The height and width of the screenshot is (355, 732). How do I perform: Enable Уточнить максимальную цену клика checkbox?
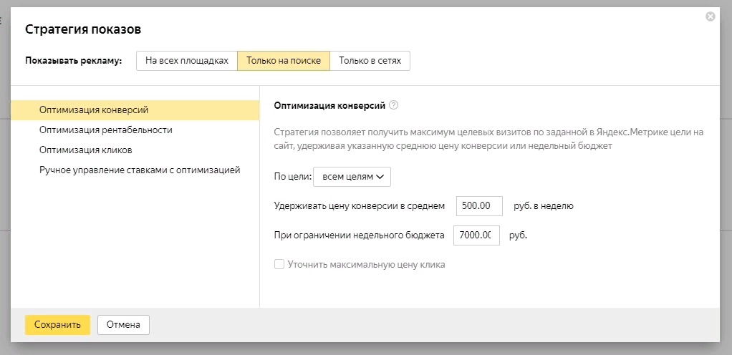coord(279,264)
